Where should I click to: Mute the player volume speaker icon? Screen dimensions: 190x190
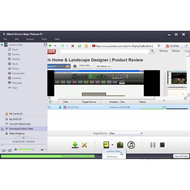pos(16,149)
